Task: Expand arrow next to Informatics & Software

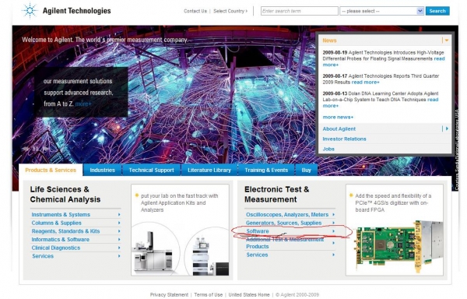Action: click(119, 240)
